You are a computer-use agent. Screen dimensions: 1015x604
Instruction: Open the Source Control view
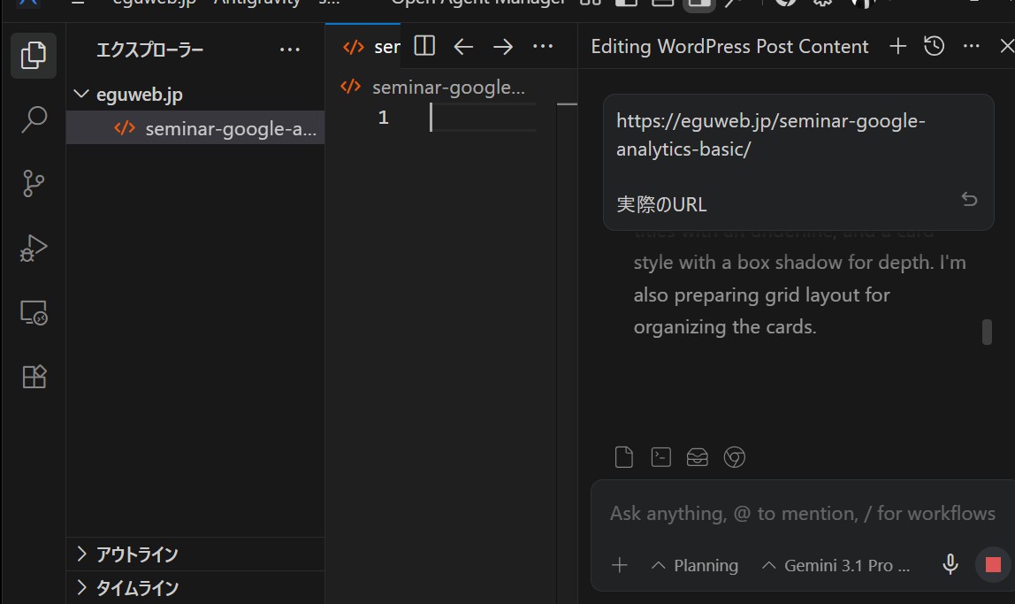pyautogui.click(x=33, y=183)
